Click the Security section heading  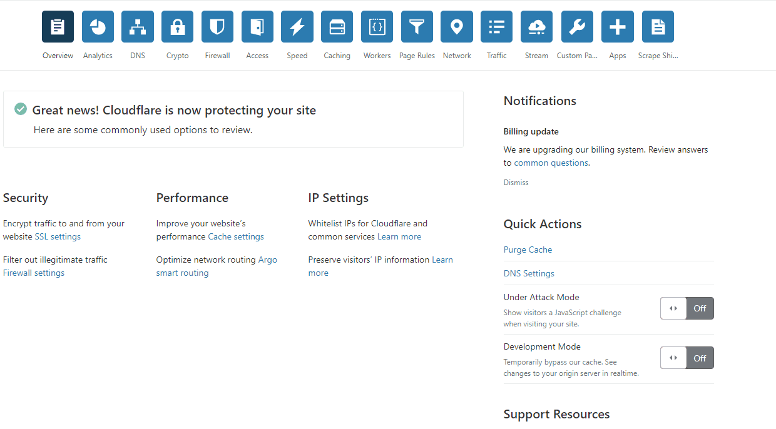[26, 198]
